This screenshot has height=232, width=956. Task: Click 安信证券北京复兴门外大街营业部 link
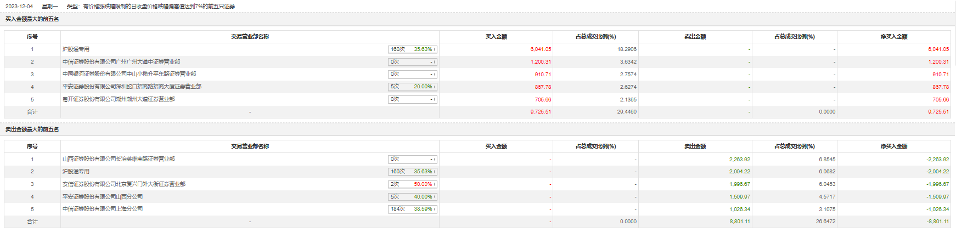tap(124, 184)
